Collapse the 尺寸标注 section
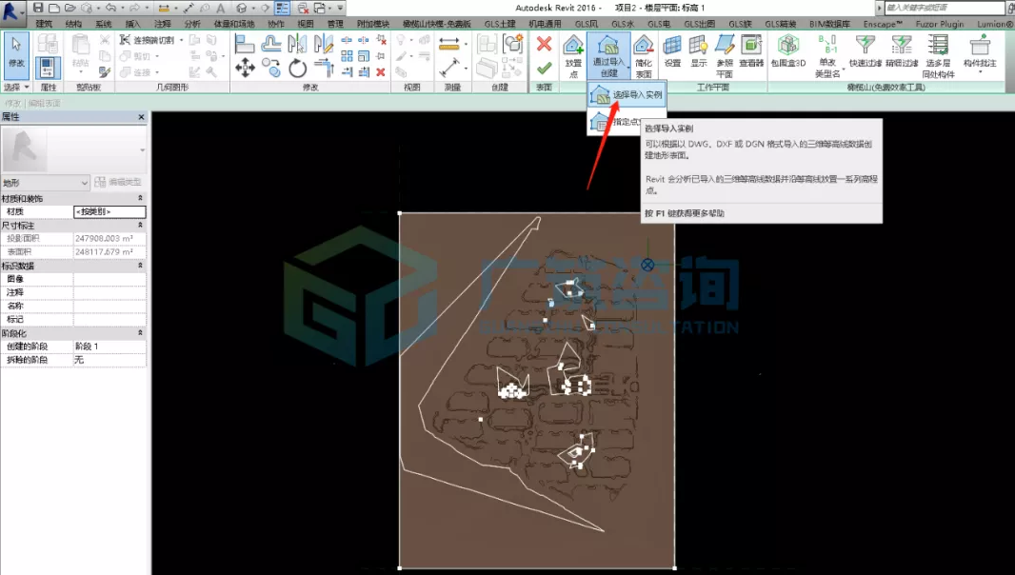The width and height of the screenshot is (1015, 575). [141, 226]
